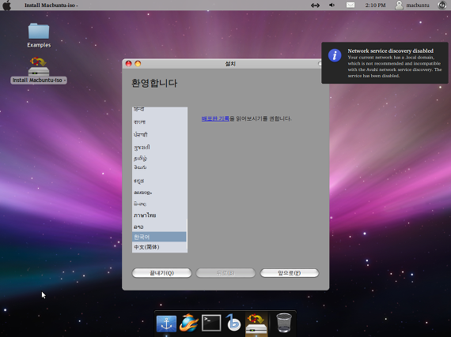Image resolution: width=451 pixels, height=337 pixels.
Task: Click the 2:10 PM clock
Action: coord(375,6)
